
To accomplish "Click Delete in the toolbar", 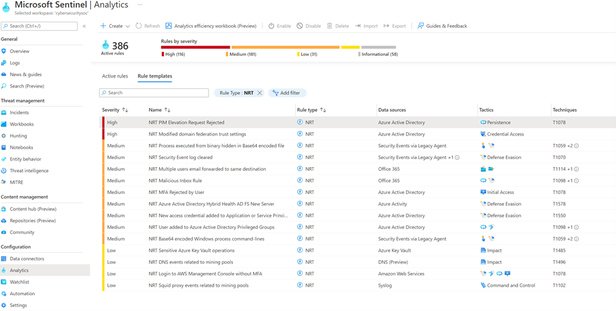I will (338, 26).
